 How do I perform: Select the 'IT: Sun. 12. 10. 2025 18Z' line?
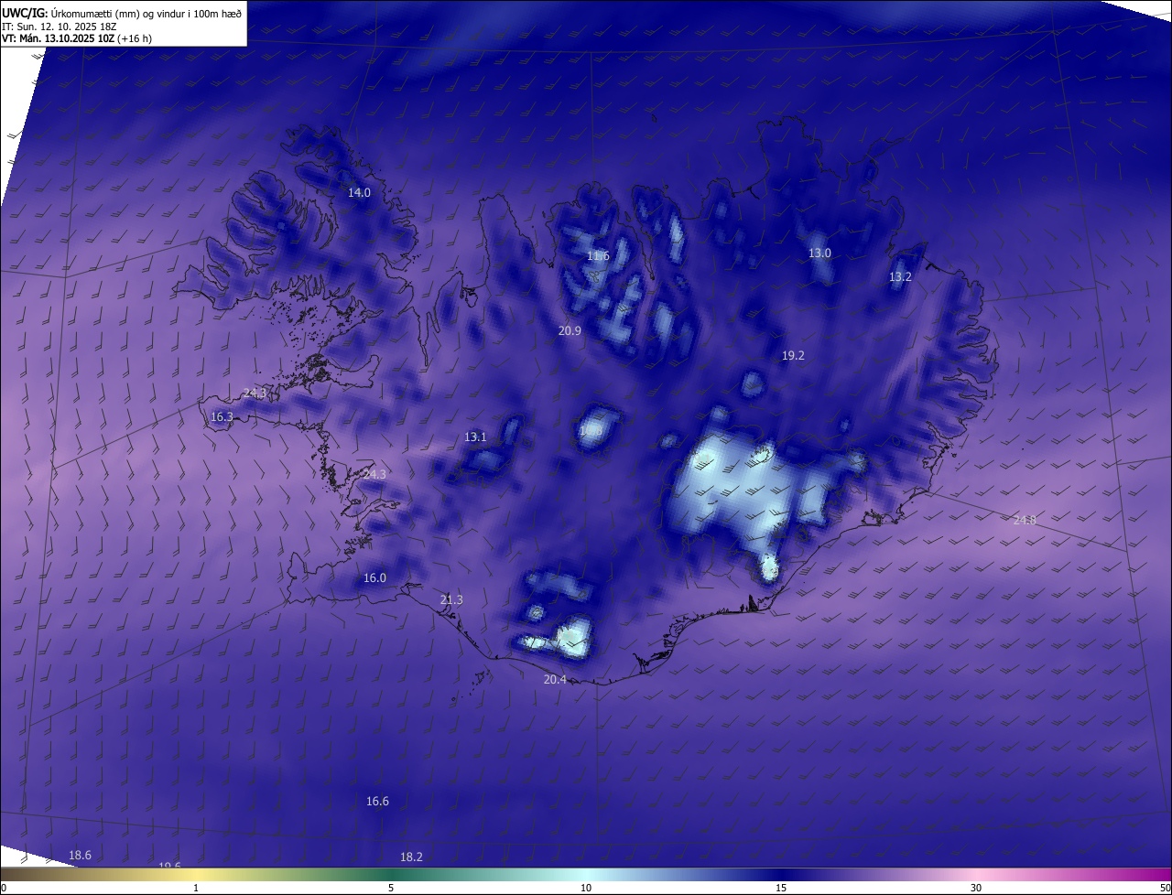click(x=60, y=27)
